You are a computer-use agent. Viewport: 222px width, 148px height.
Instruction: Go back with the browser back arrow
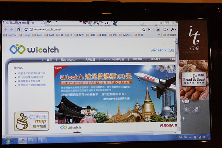(6, 29)
